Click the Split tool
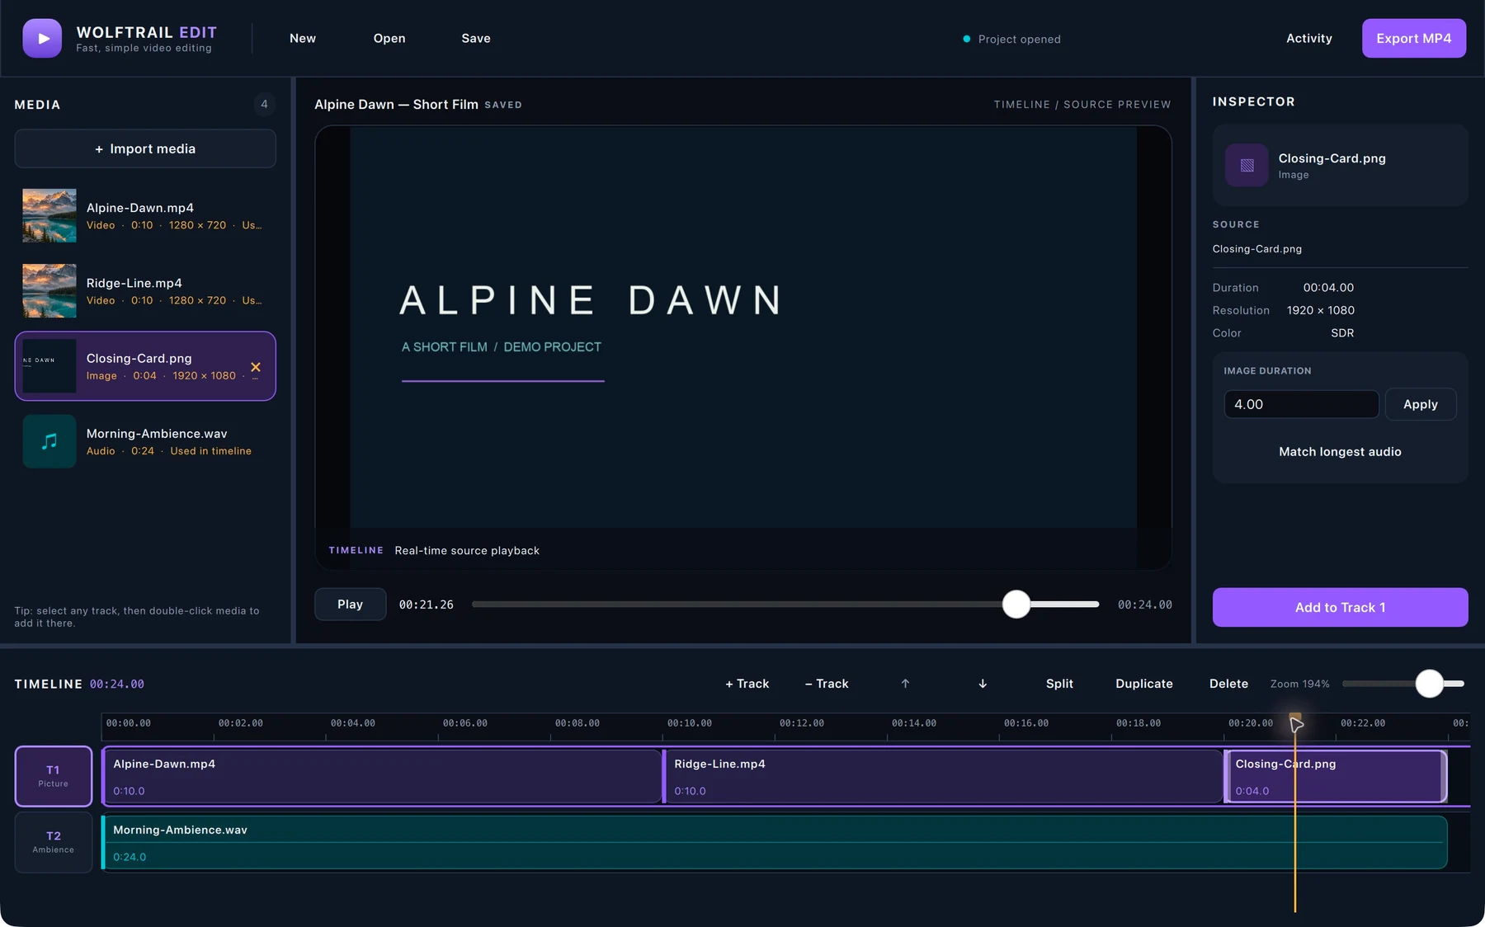1485x927 pixels. tap(1059, 684)
